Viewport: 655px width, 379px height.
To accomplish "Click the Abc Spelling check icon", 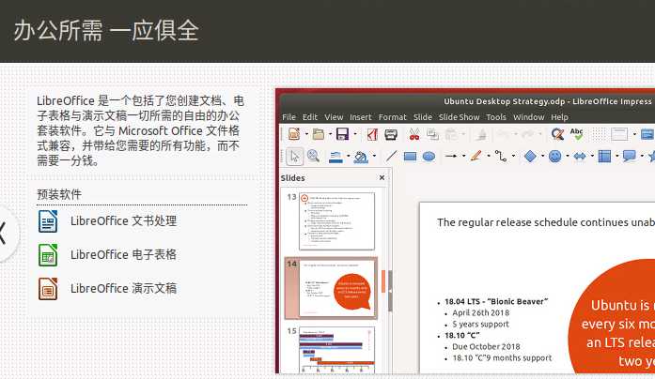I will click(576, 134).
